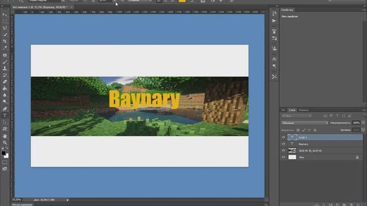Select the Crop tool
367x206 pixels.
(5, 41)
